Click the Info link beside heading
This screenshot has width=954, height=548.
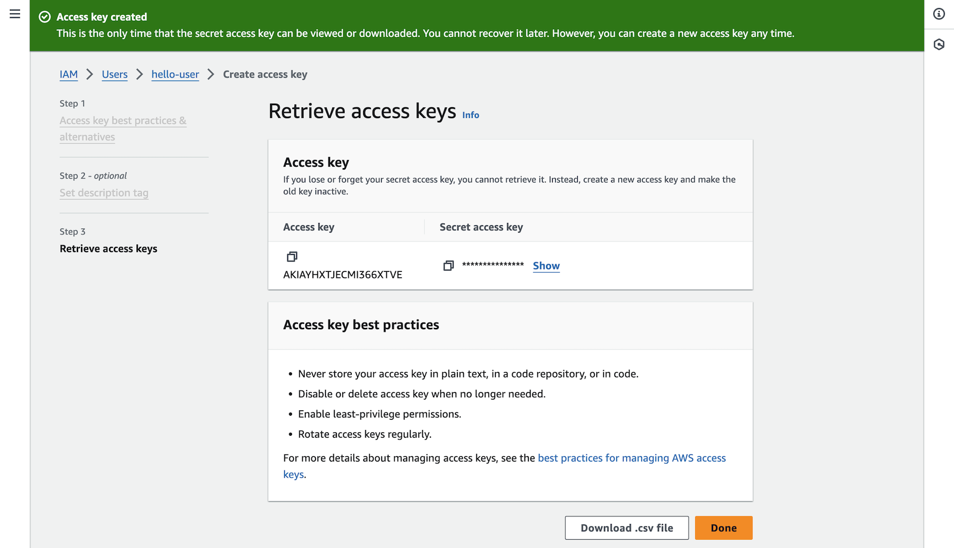coord(470,115)
